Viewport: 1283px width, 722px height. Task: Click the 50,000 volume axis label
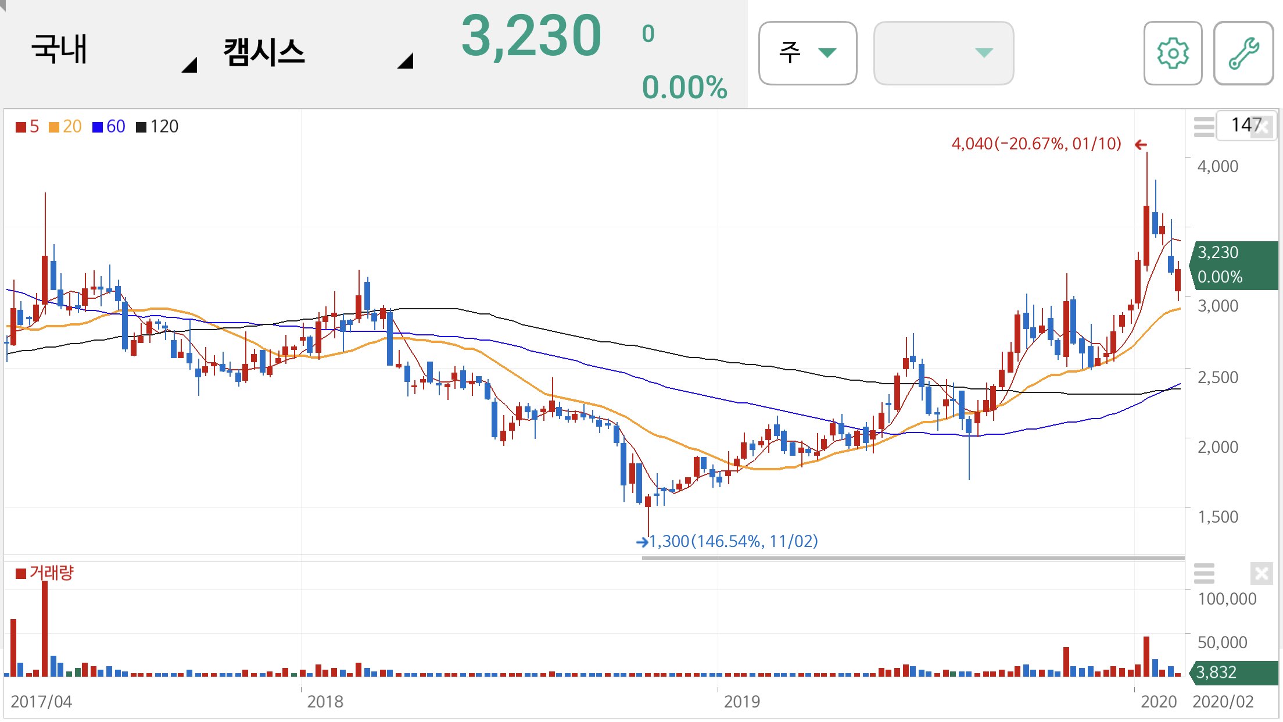(x=1222, y=642)
